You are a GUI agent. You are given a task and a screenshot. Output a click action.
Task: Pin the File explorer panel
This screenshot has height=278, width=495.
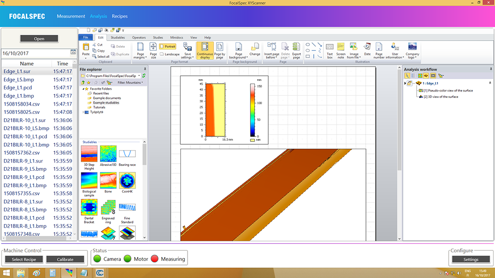(145, 69)
